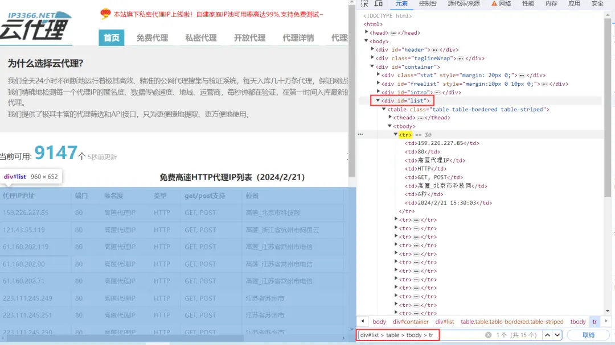This screenshot has width=615, height=345.
Task: Click table cell 223.111.245.249
Action: [x=27, y=298]
